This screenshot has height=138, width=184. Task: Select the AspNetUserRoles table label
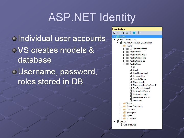pyautogui.click(x=137, y=61)
